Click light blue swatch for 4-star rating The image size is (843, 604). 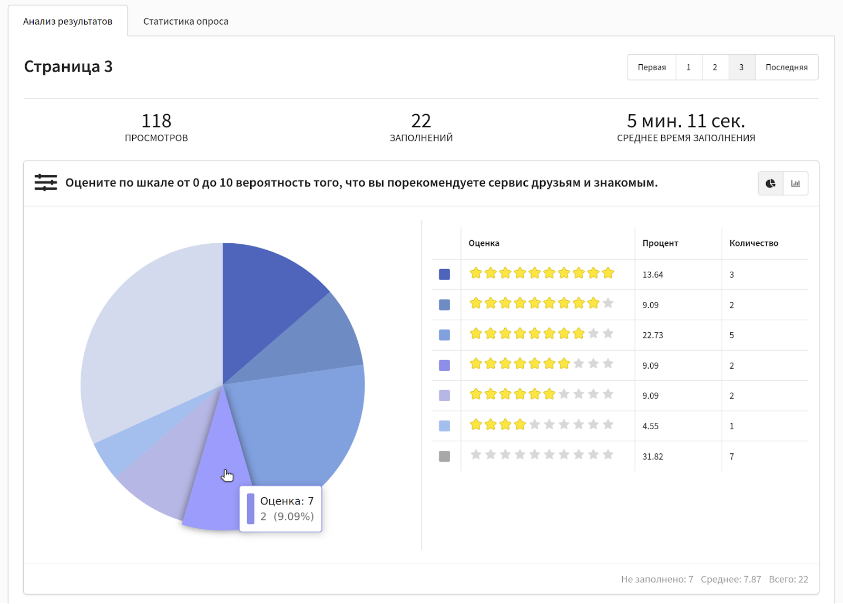tap(444, 426)
